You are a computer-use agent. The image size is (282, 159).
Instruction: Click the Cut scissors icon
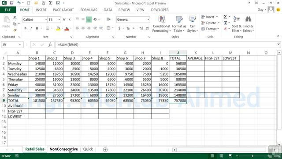pyautogui.click(x=15, y=17)
